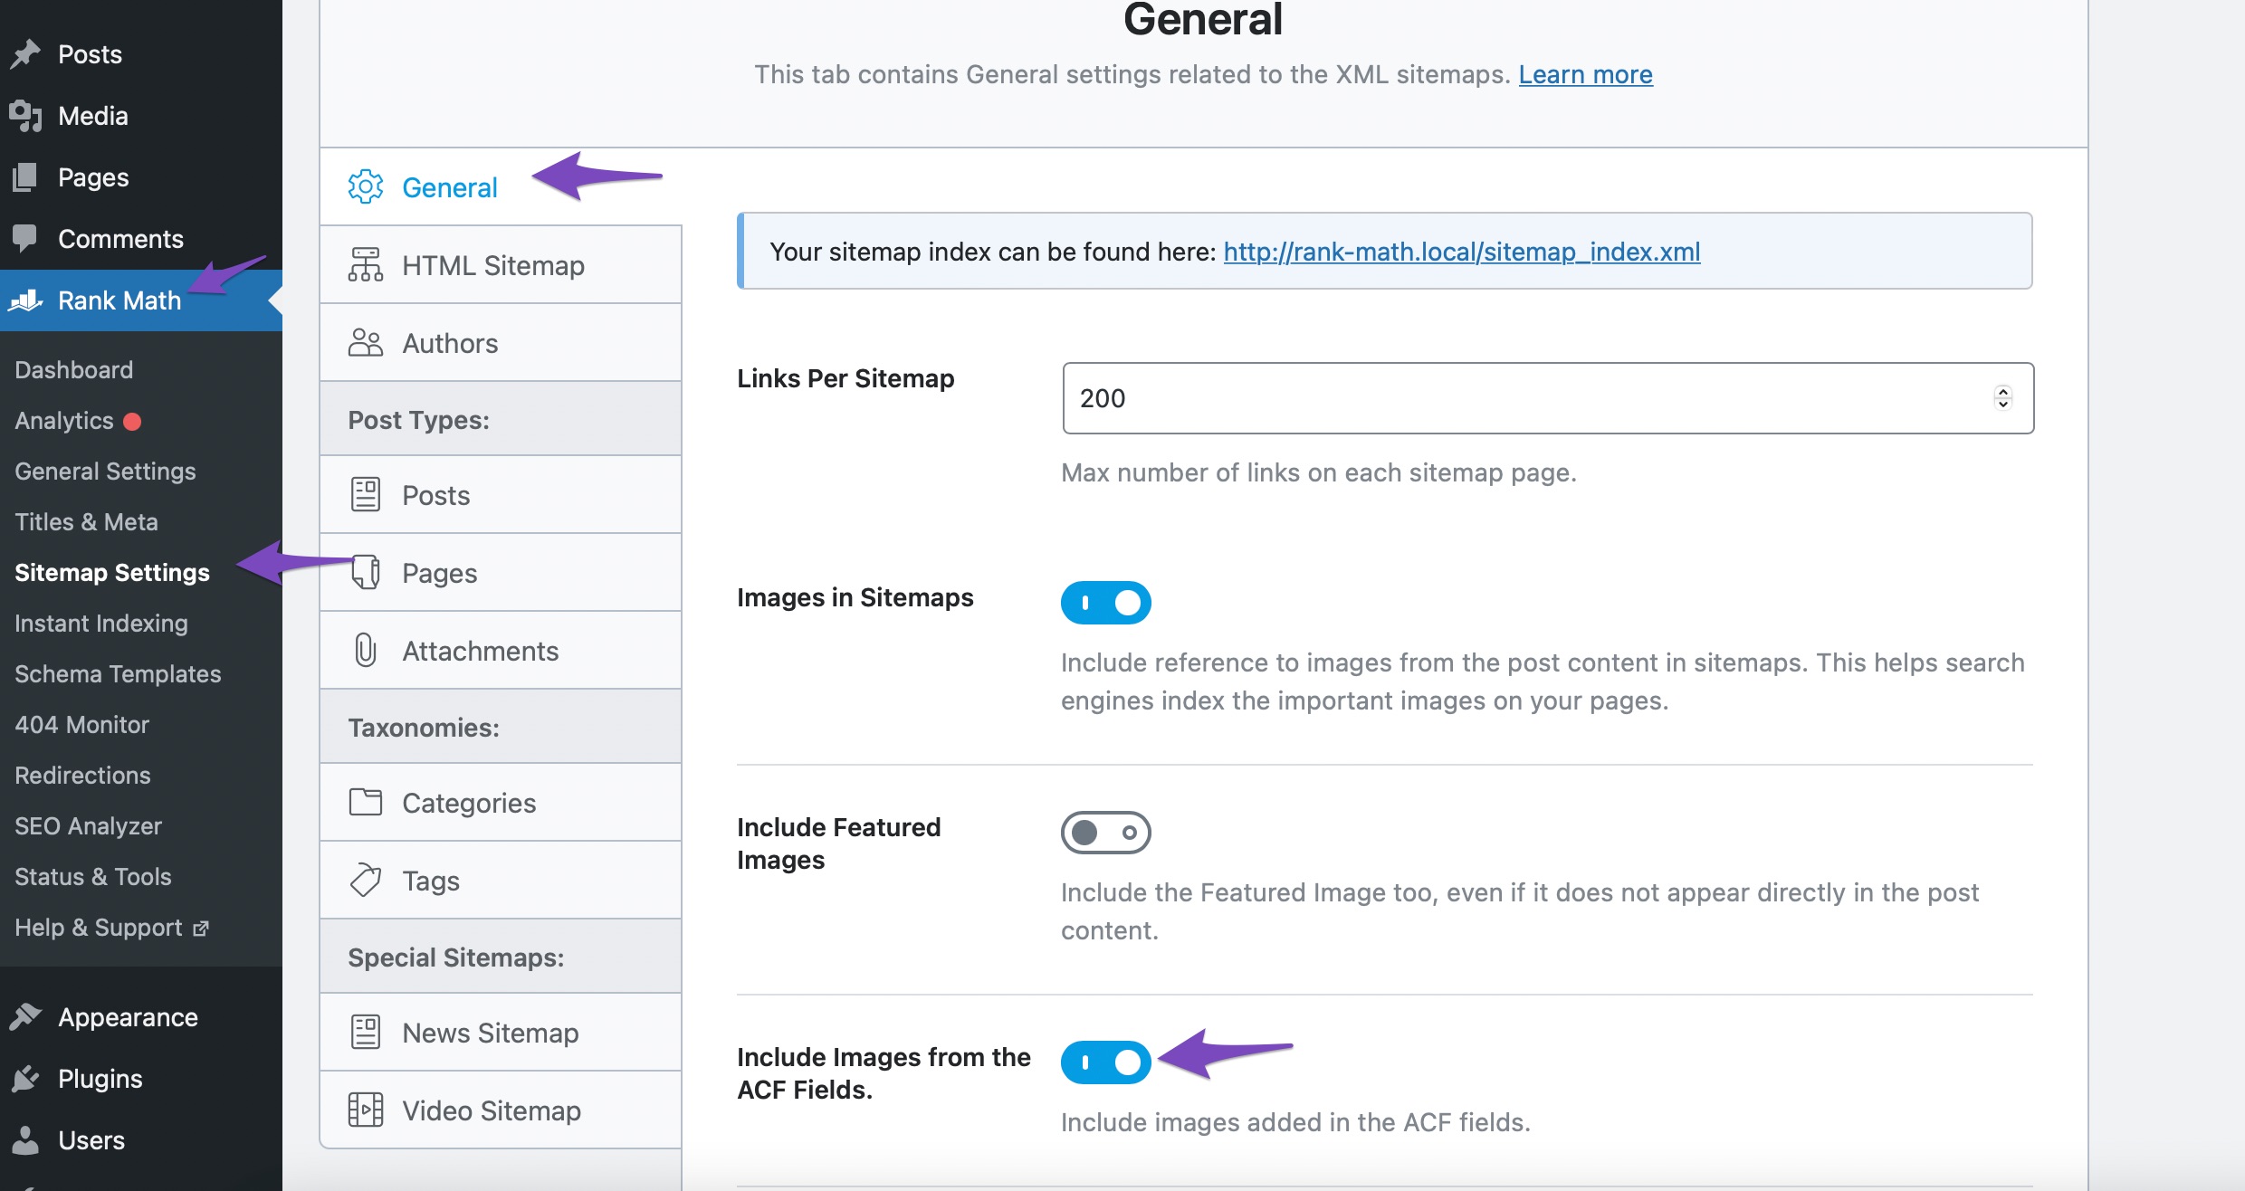Open General Settings from left sidebar

tap(102, 471)
